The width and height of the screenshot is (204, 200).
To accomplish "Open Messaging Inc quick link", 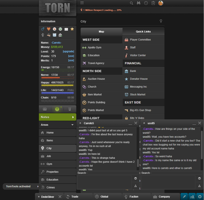I will pyautogui.click(x=144, y=87).
